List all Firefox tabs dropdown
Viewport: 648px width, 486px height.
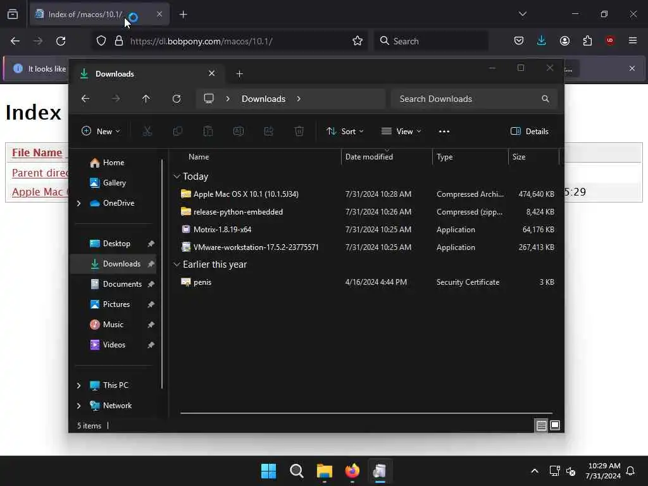(522, 14)
